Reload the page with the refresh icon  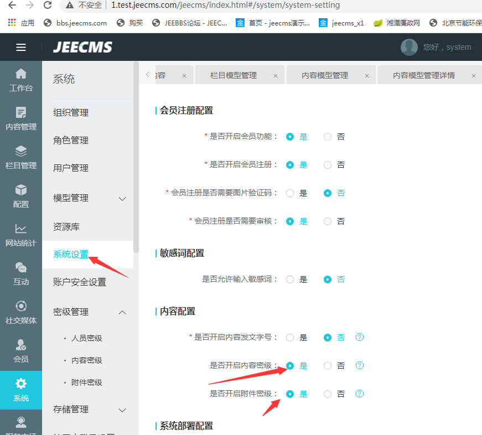[x=48, y=5]
